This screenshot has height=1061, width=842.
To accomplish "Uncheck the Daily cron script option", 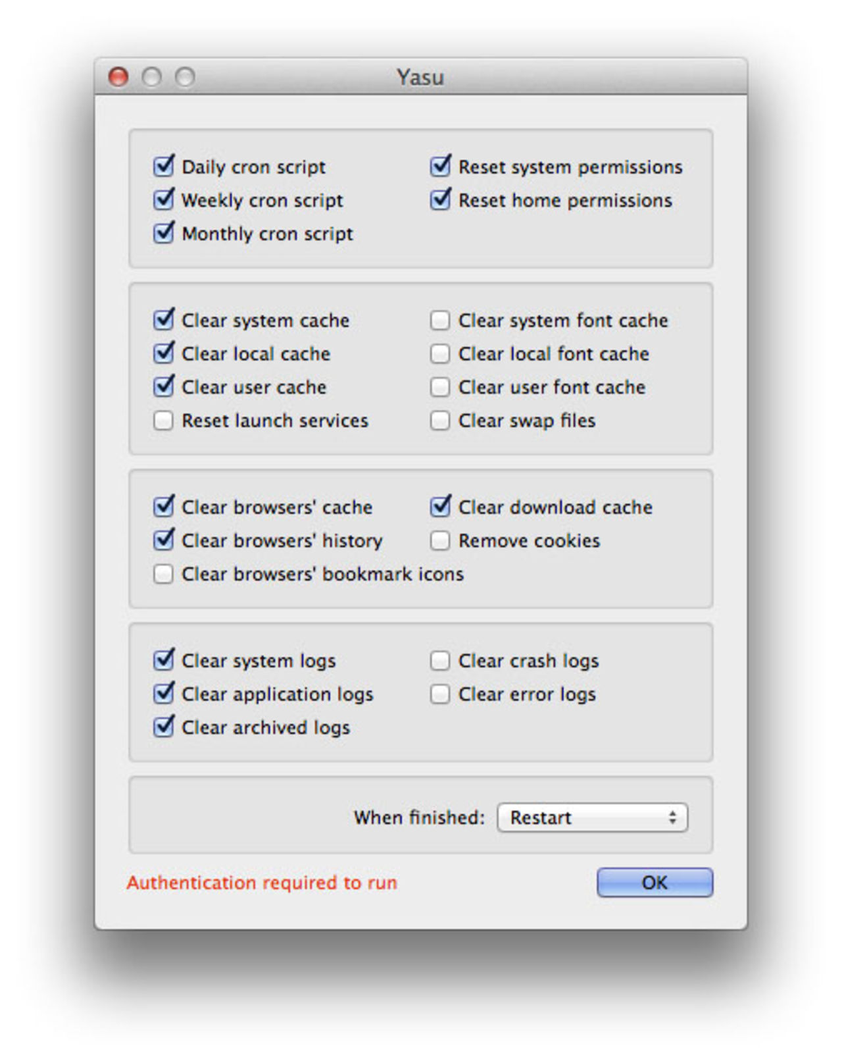I will (x=163, y=167).
